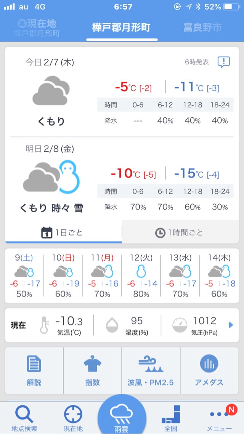This screenshot has width=244, height=434.
Task: Tap 現在地 crosshair icon in bottom bar
Action: point(73,417)
